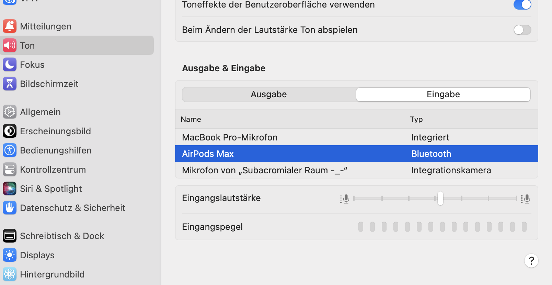Screen dimensions: 552x285
Task: Click the Fokus moon icon
Action: click(10, 65)
